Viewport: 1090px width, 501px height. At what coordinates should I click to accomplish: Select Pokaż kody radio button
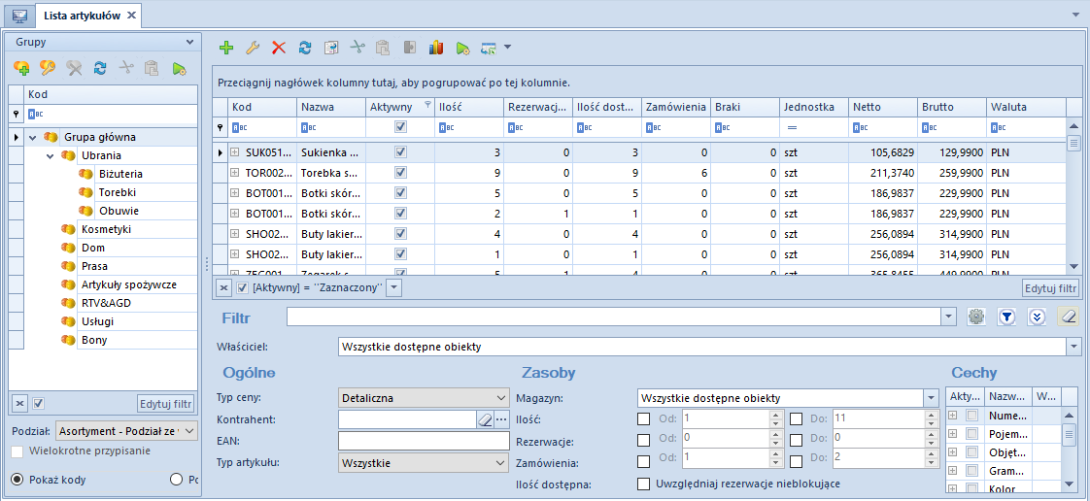[17, 480]
